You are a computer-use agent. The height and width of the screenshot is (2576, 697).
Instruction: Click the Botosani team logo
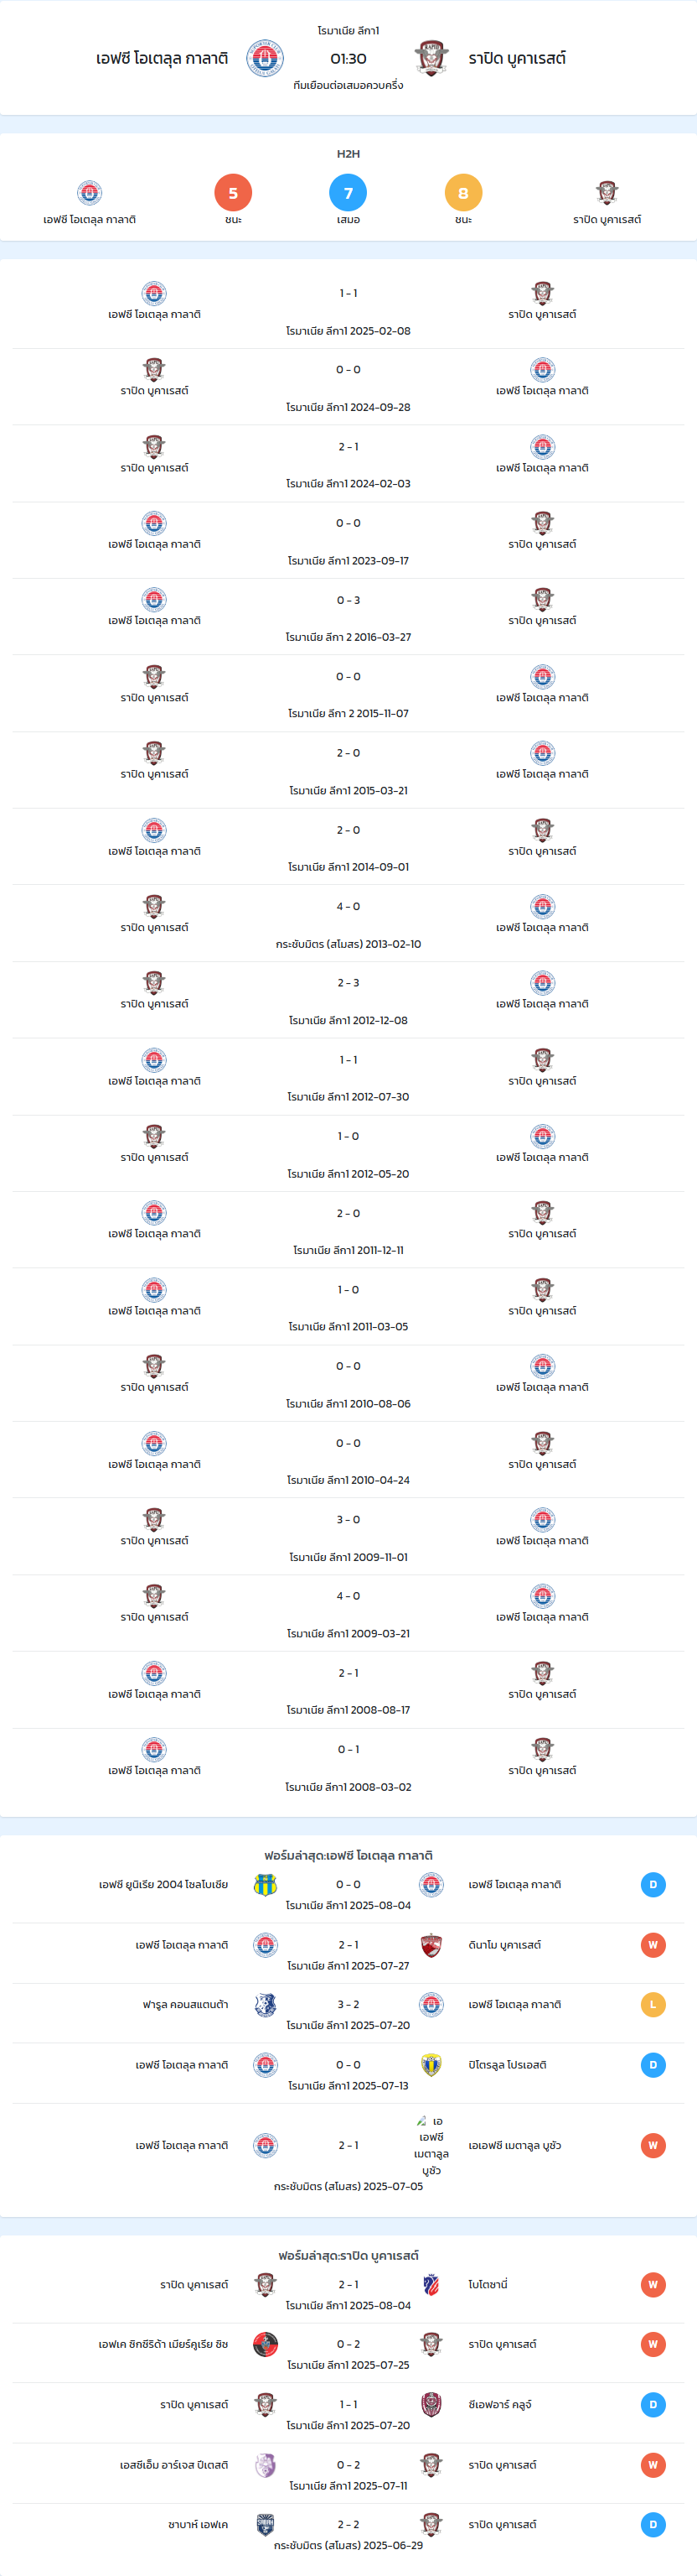coord(431,2284)
